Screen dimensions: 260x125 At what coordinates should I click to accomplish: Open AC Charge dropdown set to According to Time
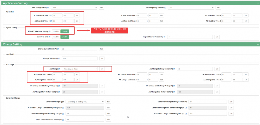[x=80, y=69]
